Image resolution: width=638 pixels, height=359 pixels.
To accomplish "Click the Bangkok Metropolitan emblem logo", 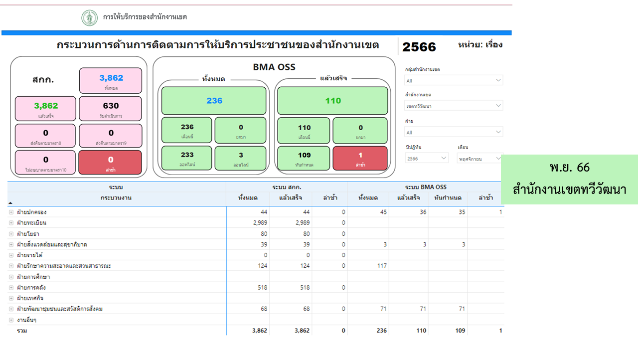I will click(90, 17).
